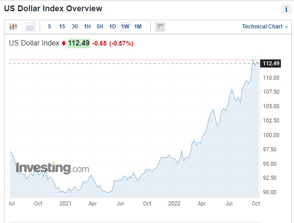This screenshot has width=294, height=223.
Task: Click the 90.00 y-axis label
Action: 270,192
